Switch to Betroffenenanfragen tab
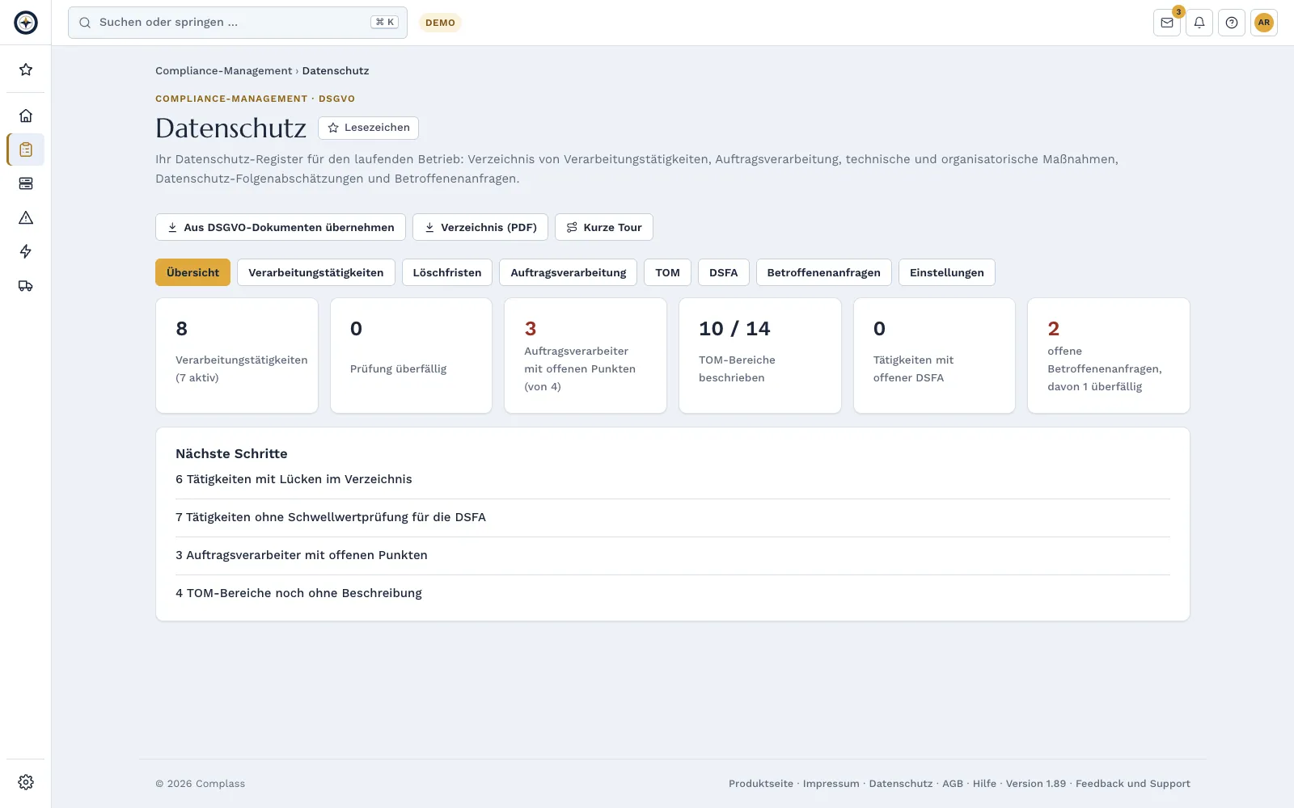The image size is (1294, 808). coord(824,272)
